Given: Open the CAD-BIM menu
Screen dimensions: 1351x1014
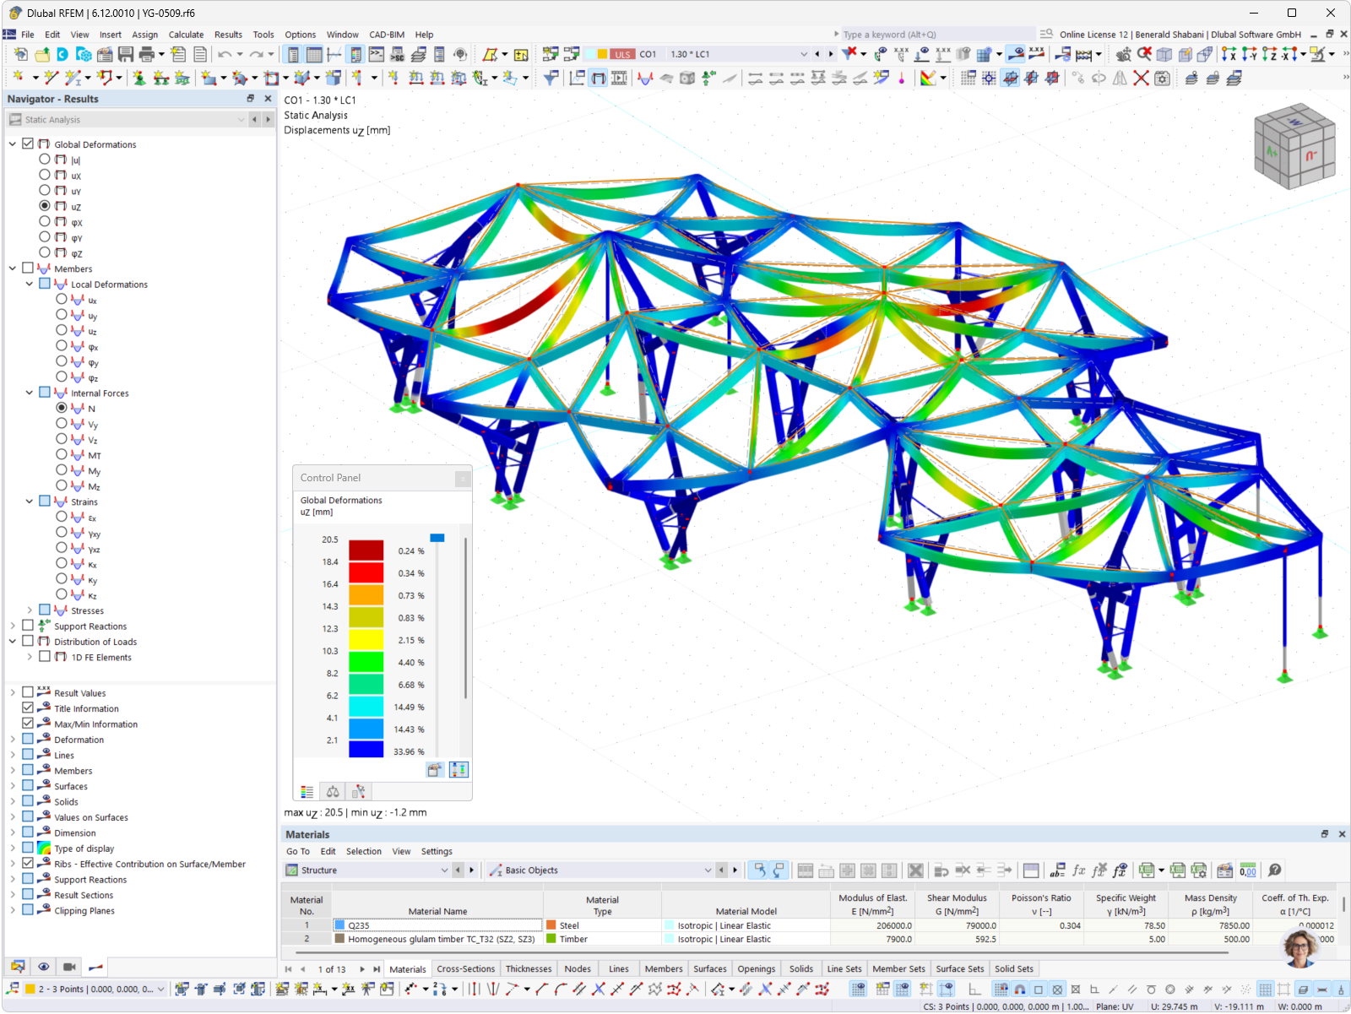Looking at the screenshot, I should [387, 35].
